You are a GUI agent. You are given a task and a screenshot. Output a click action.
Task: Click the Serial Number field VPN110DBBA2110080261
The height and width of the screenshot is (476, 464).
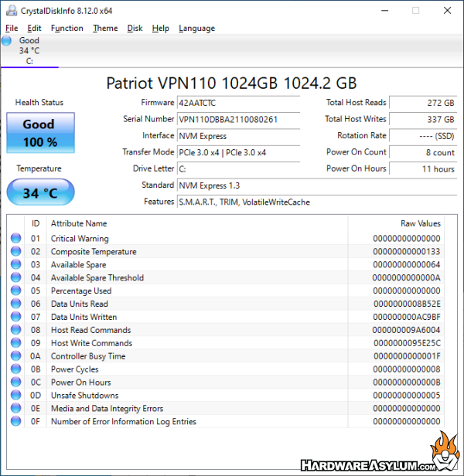pos(238,119)
